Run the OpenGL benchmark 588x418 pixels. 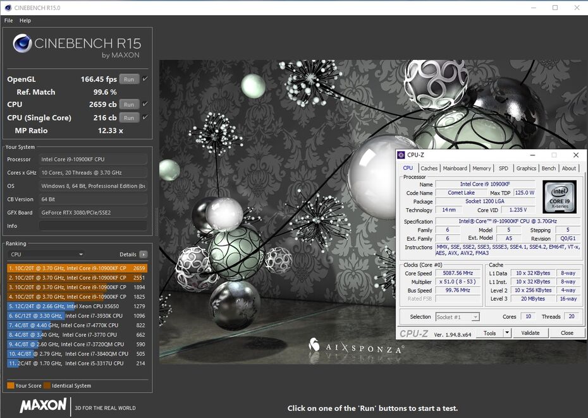click(128, 80)
